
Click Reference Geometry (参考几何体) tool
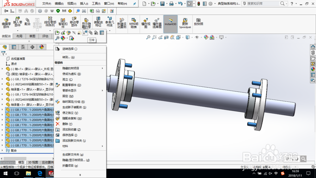(x=110, y=22)
